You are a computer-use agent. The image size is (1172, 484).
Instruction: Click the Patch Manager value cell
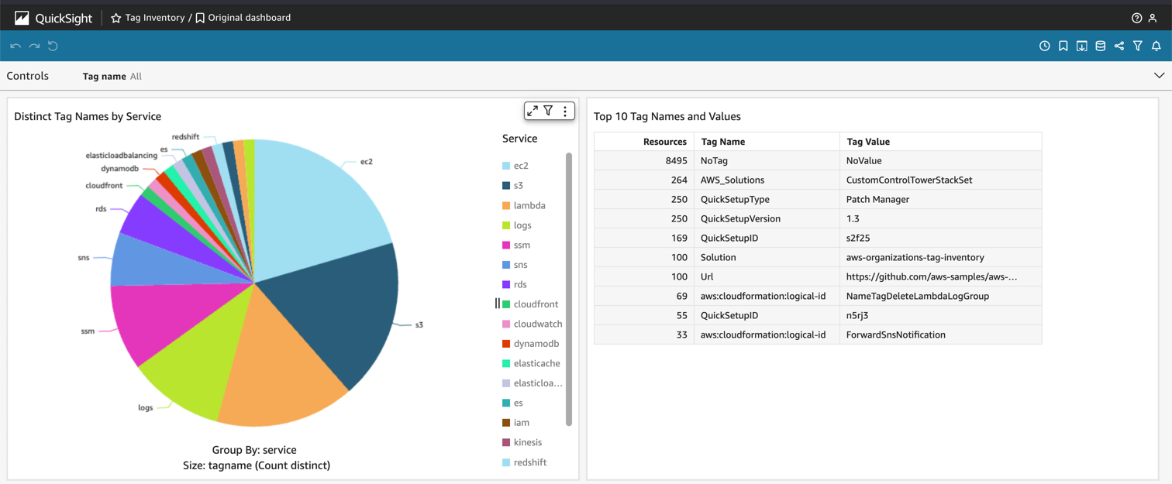pos(940,200)
